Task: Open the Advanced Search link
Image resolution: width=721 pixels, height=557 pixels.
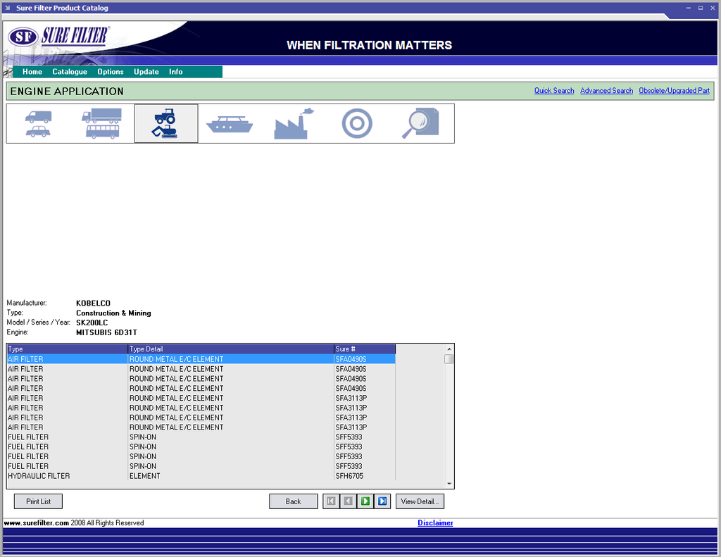Action: coord(606,91)
